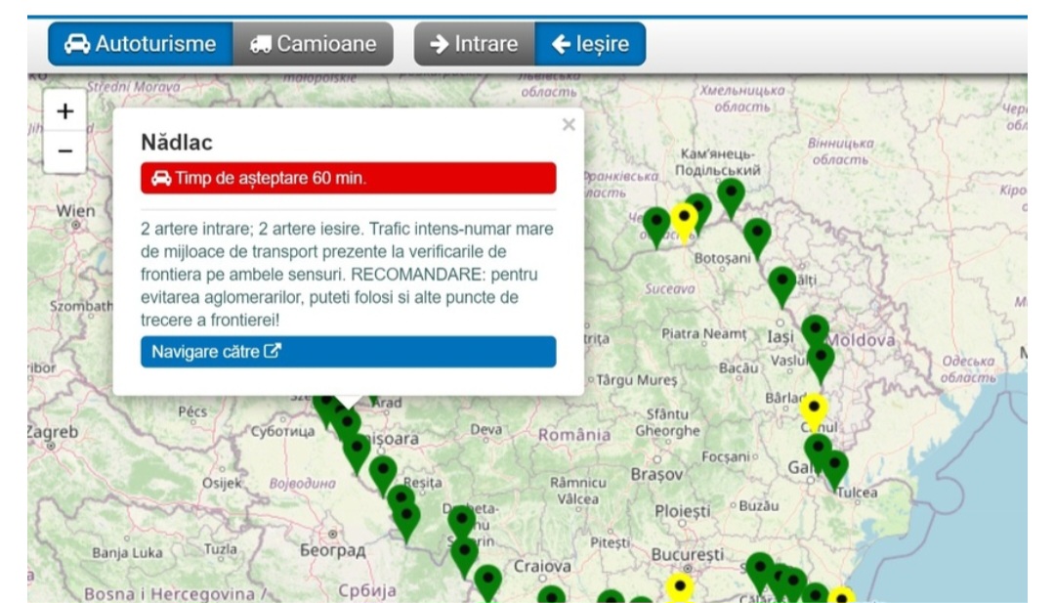The height and width of the screenshot is (603, 1055).
Task: Select the yellow marker between Bârlad and Cahul
Action: pos(814,411)
